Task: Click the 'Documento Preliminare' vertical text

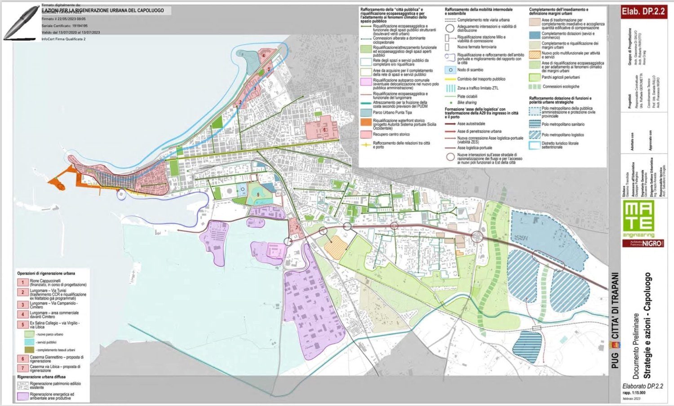Action: 636,346
